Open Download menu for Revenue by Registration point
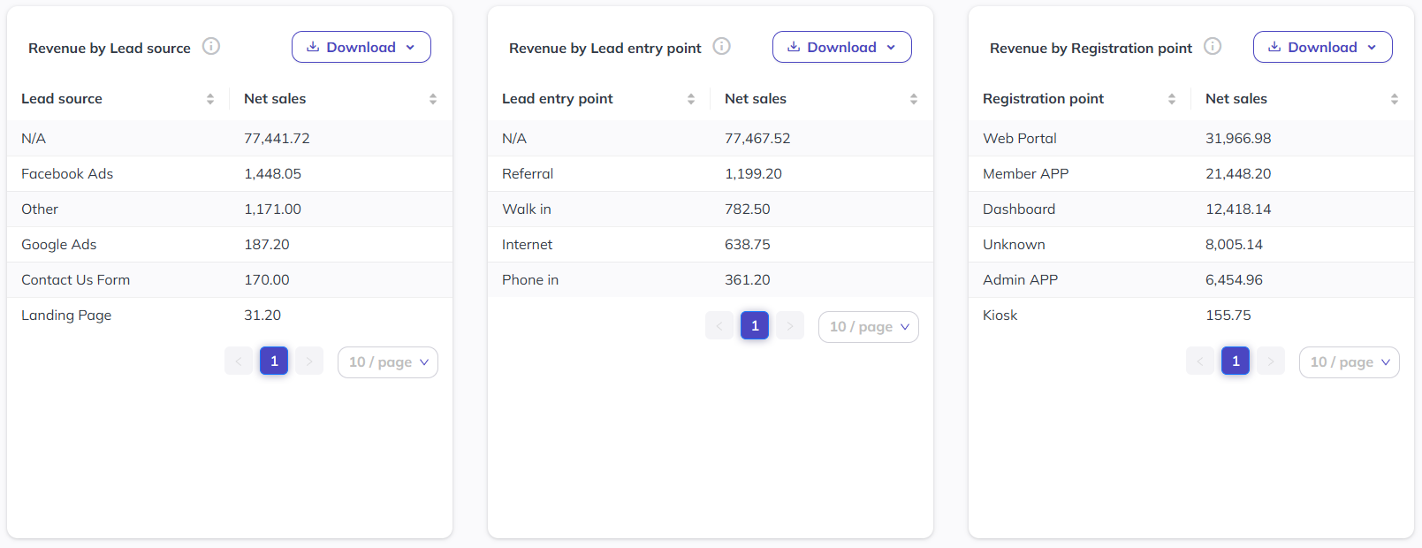This screenshot has width=1422, height=548. [1323, 47]
